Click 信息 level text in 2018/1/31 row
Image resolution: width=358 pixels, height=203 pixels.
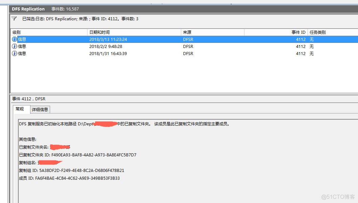click(22, 54)
